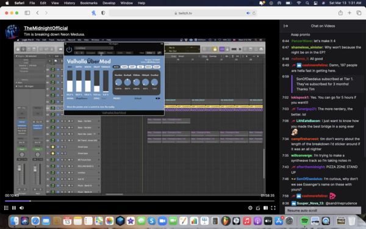
Task: Open TheMidnightOfficial channel link
Action: [x=46, y=28]
